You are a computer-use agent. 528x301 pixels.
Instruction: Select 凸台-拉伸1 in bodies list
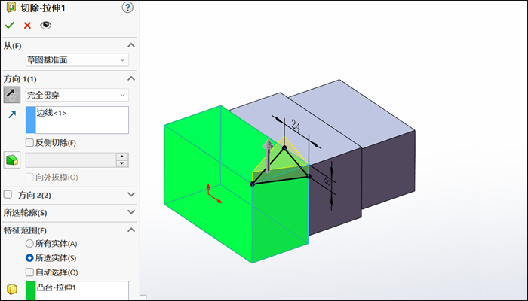(57, 287)
